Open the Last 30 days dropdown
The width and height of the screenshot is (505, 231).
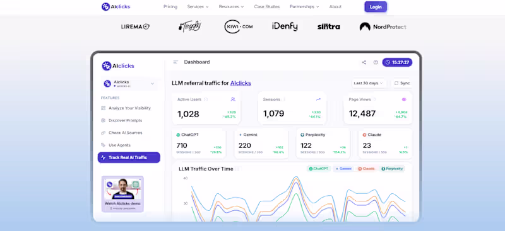(369, 83)
